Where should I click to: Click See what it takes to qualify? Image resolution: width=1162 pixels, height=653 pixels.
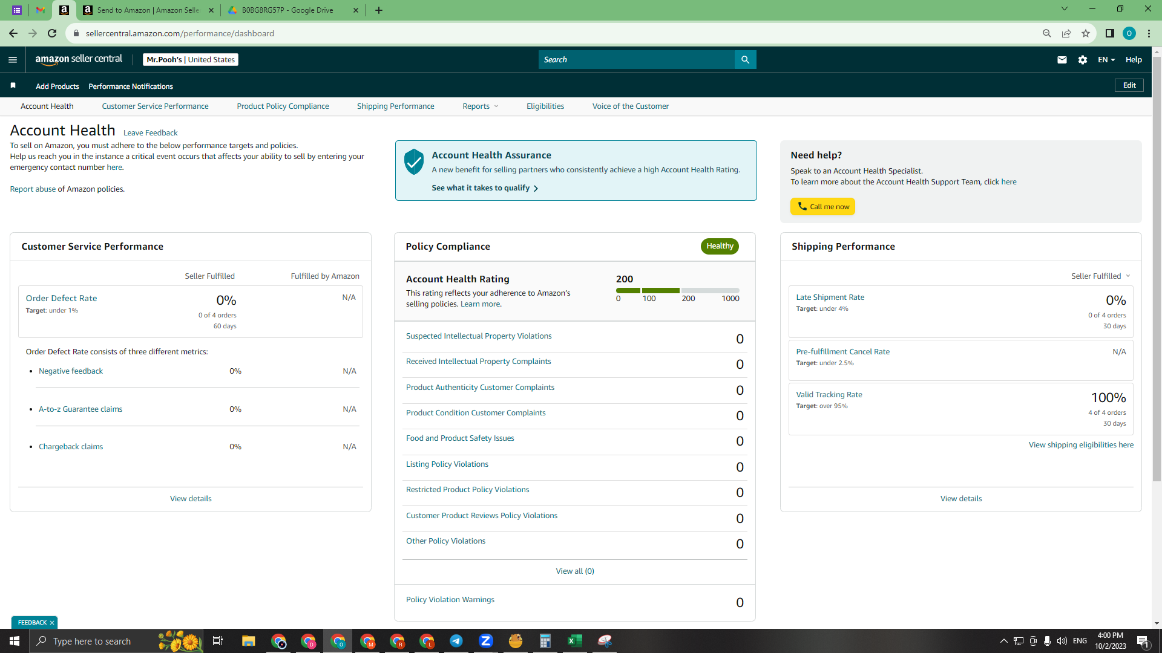(x=485, y=188)
